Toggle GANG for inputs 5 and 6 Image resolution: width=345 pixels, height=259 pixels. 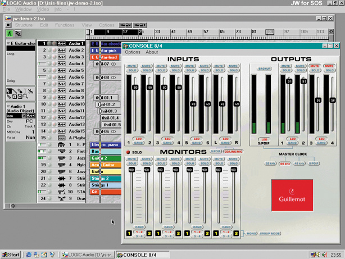(196, 143)
